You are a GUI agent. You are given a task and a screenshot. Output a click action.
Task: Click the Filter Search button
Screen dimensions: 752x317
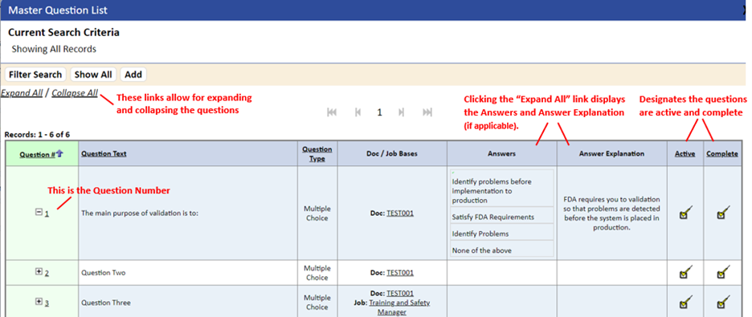pos(35,75)
